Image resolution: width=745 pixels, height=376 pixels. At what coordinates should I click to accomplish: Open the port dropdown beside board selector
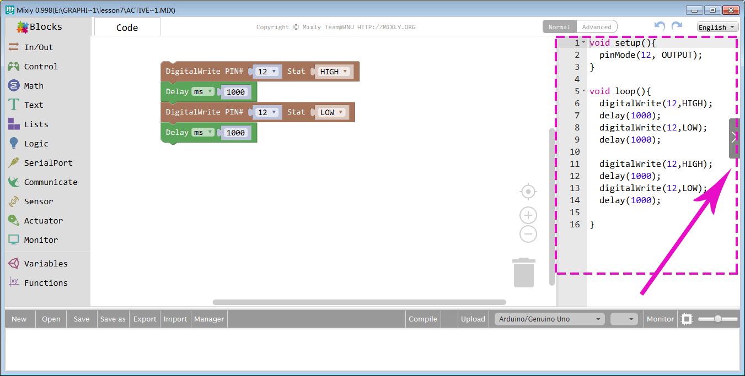point(624,319)
